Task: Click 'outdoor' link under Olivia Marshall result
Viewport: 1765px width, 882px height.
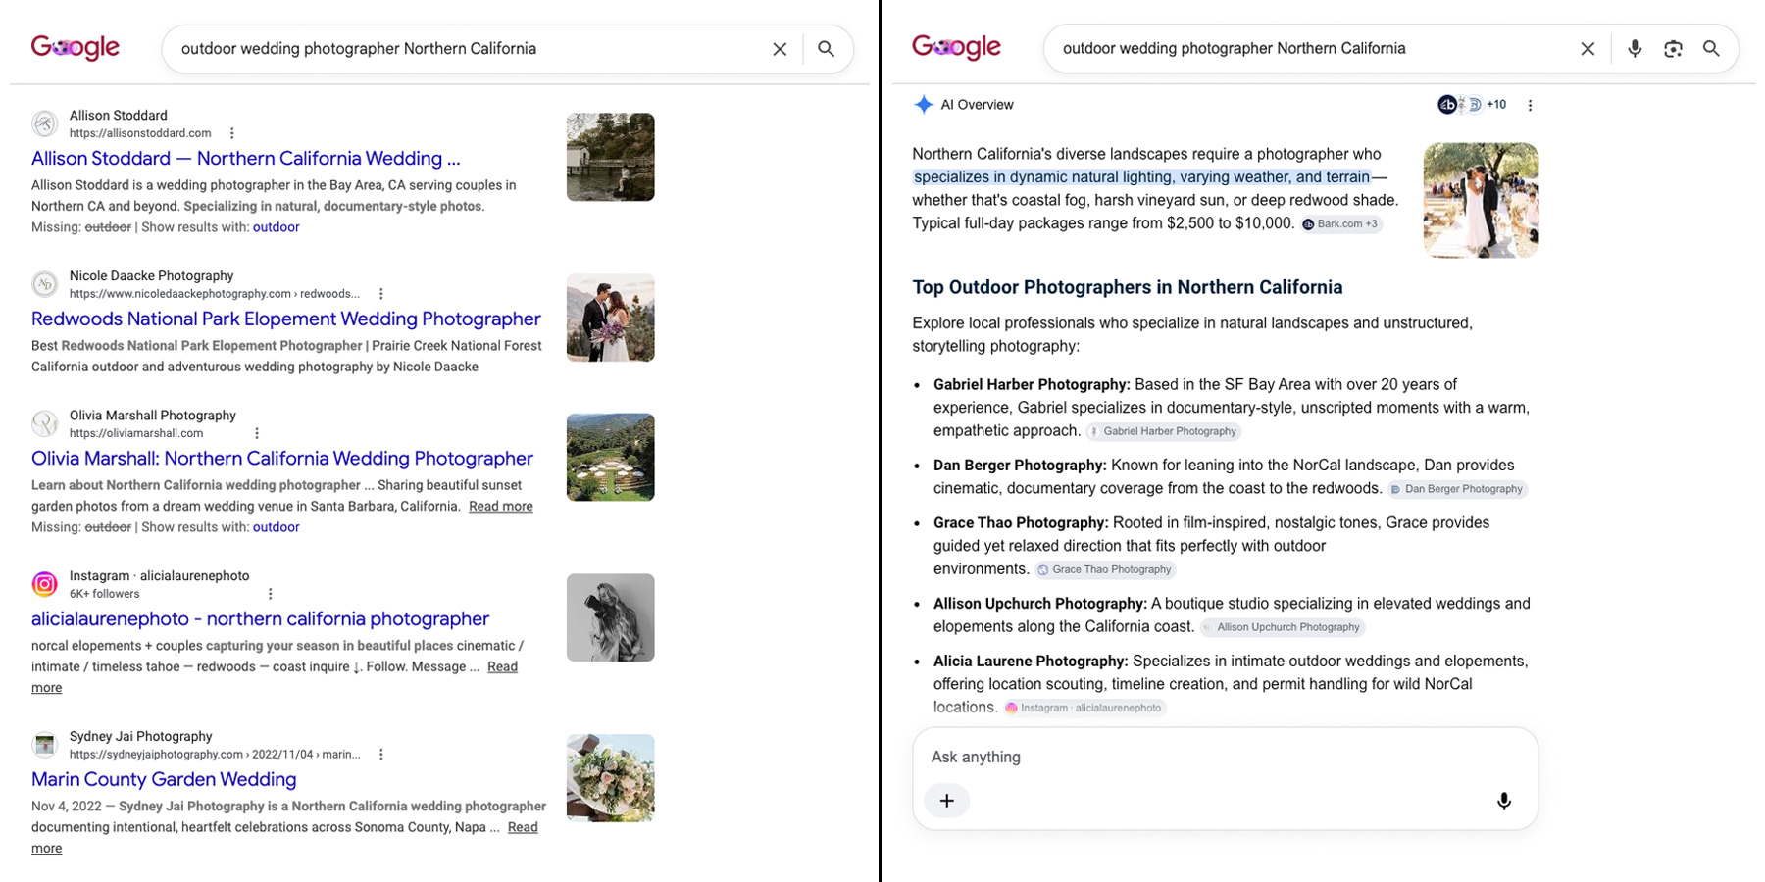Action: click(277, 527)
